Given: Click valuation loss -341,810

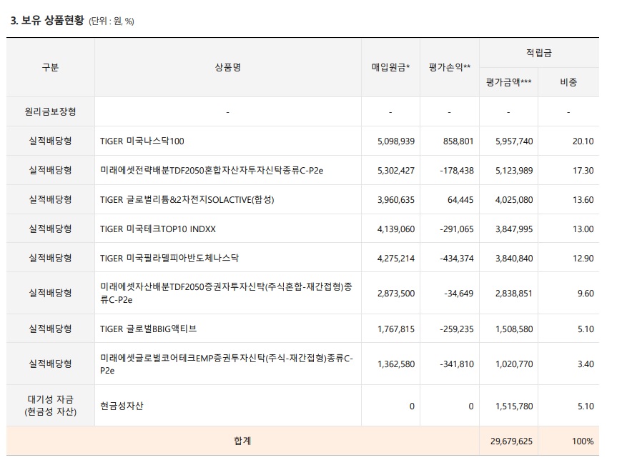Looking at the screenshot, I should click(x=457, y=364).
